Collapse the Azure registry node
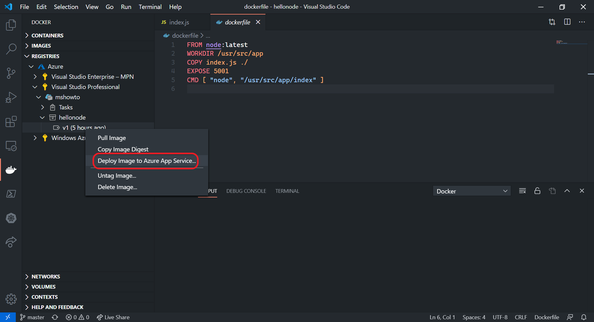594x322 pixels. click(x=31, y=66)
